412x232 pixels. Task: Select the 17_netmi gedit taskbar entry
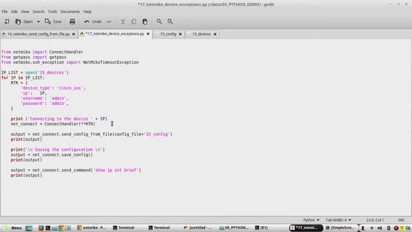point(306,227)
